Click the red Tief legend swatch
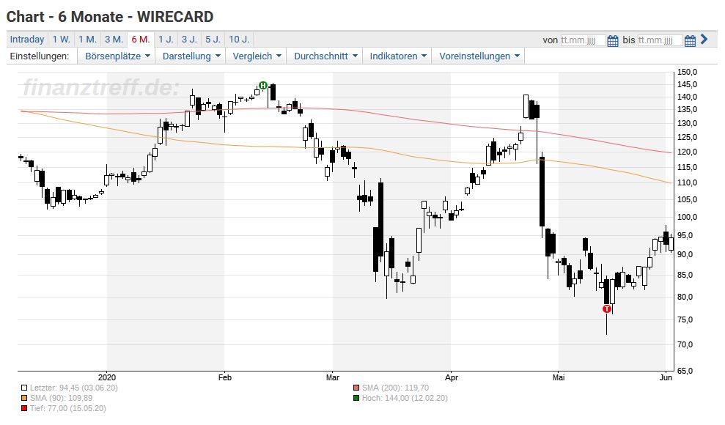The height and width of the screenshot is (425, 725). tap(24, 408)
